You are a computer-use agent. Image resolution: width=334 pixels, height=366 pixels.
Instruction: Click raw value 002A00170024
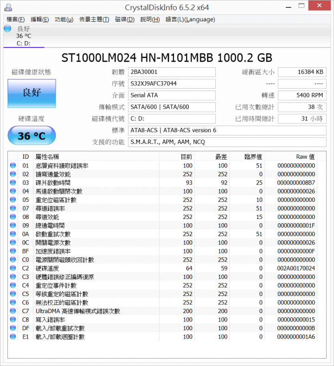296,268
